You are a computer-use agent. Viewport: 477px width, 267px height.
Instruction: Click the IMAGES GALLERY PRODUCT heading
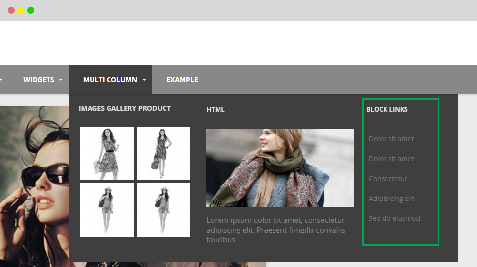[x=125, y=108]
